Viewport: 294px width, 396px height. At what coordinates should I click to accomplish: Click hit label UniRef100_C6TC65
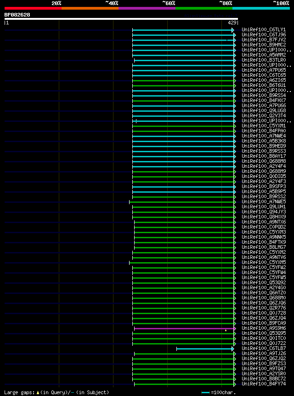264,75
